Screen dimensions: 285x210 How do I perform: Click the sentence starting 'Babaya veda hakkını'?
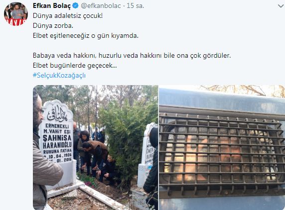pyautogui.click(x=132, y=55)
